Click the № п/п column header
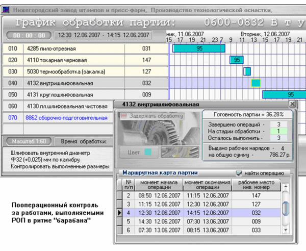Viewport: 306px width, 251px height. point(129,185)
